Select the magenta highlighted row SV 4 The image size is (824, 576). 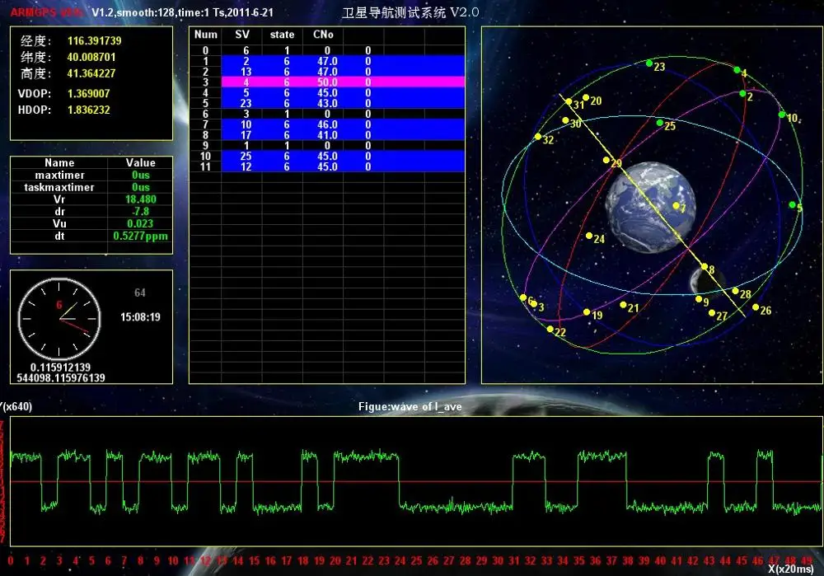327,82
